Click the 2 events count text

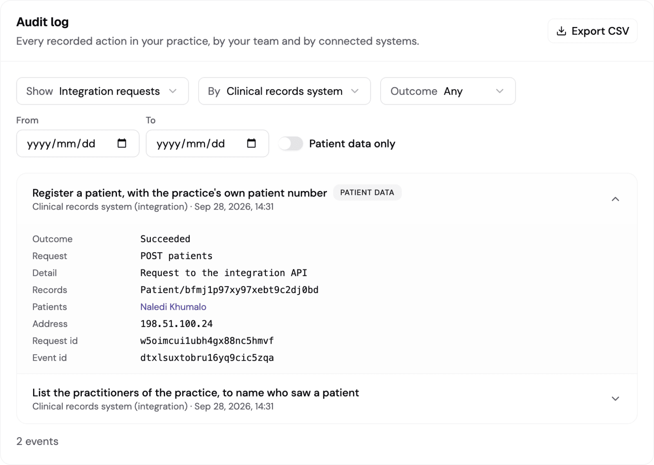tap(37, 441)
